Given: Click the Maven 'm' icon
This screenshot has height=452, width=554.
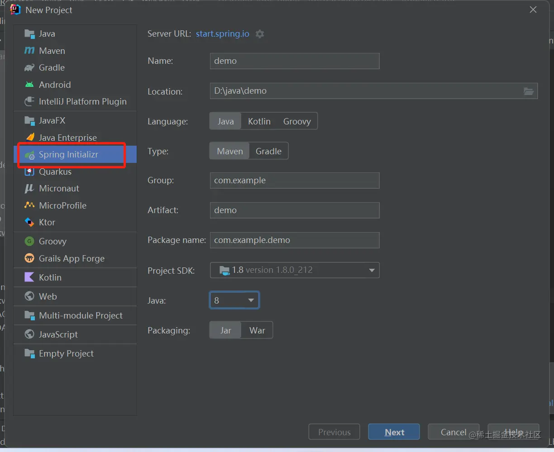Looking at the screenshot, I should click(29, 51).
